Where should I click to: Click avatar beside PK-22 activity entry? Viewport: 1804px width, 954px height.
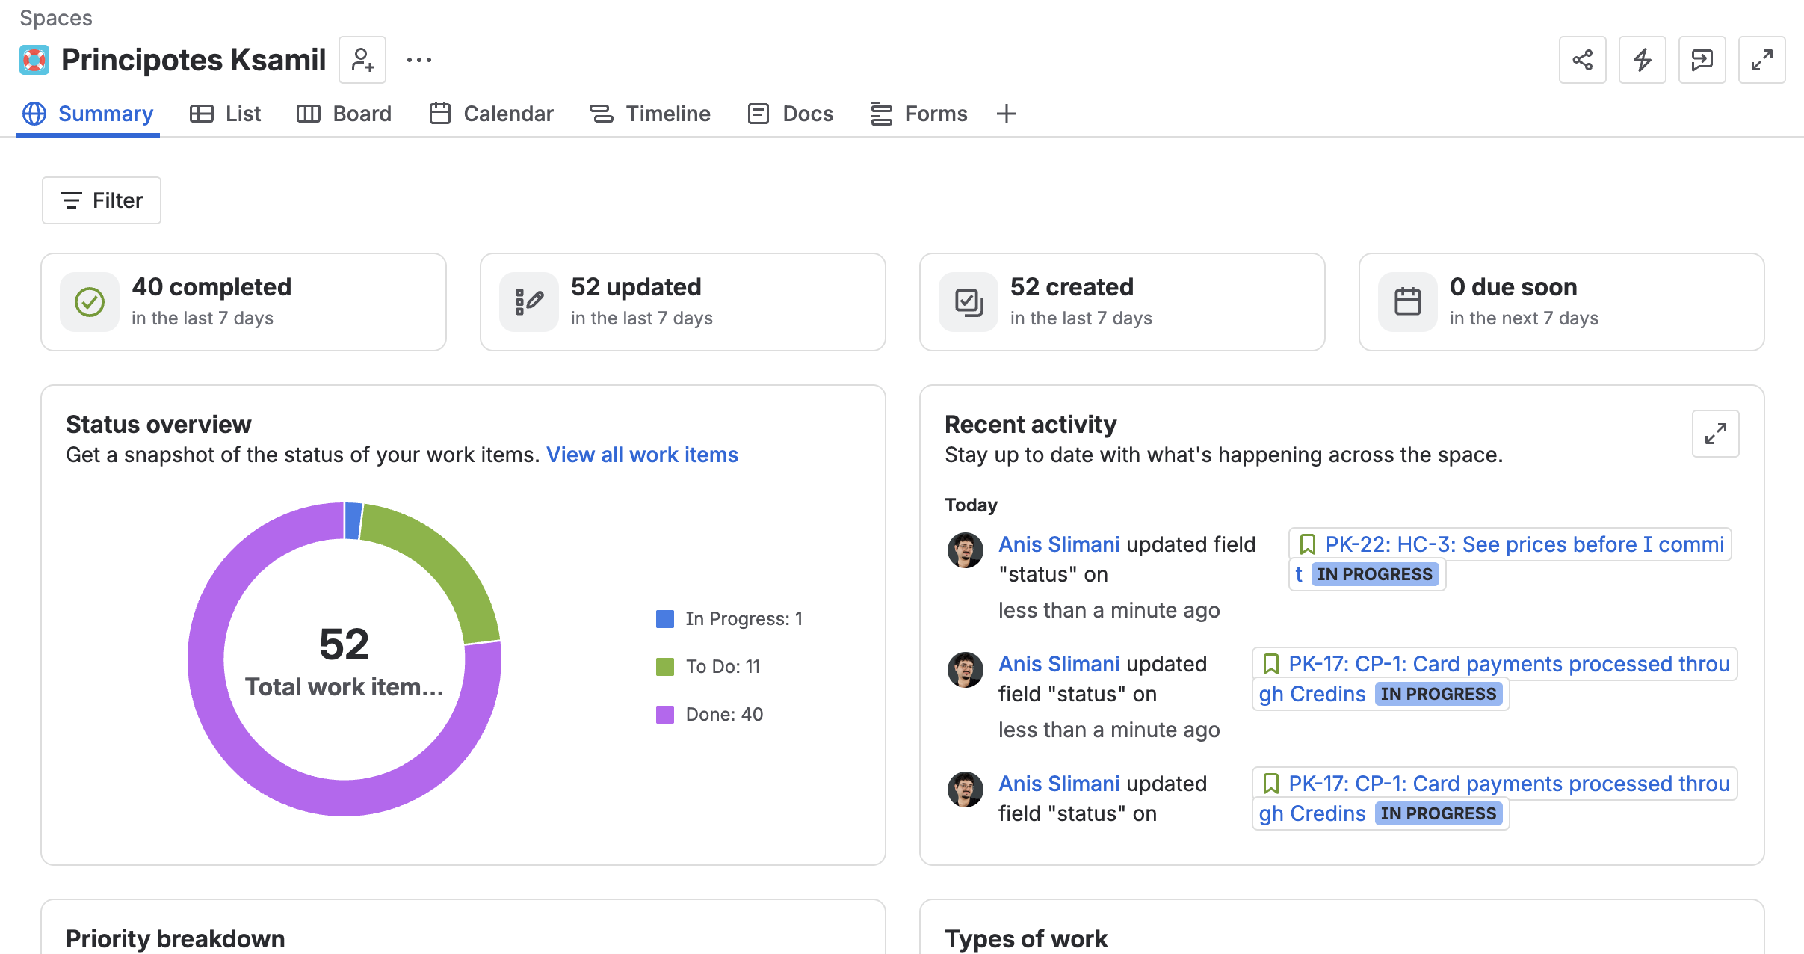[x=966, y=550]
